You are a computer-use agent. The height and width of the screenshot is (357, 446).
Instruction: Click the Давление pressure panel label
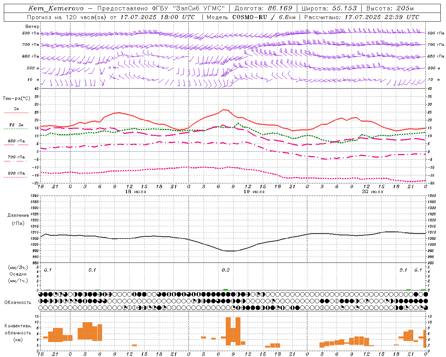[x=18, y=215]
